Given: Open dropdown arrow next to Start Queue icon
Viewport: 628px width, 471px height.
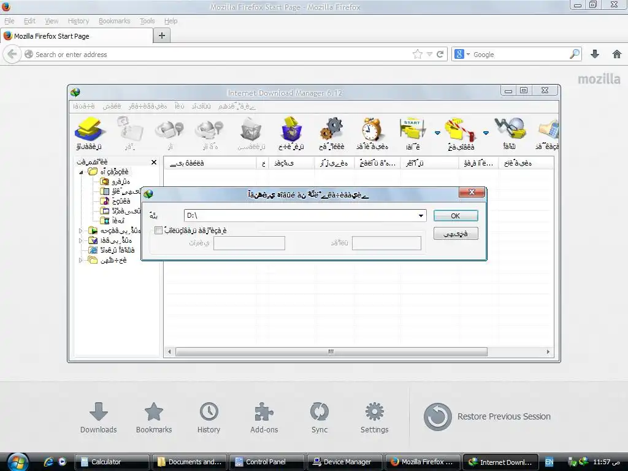Looking at the screenshot, I should tap(437, 132).
